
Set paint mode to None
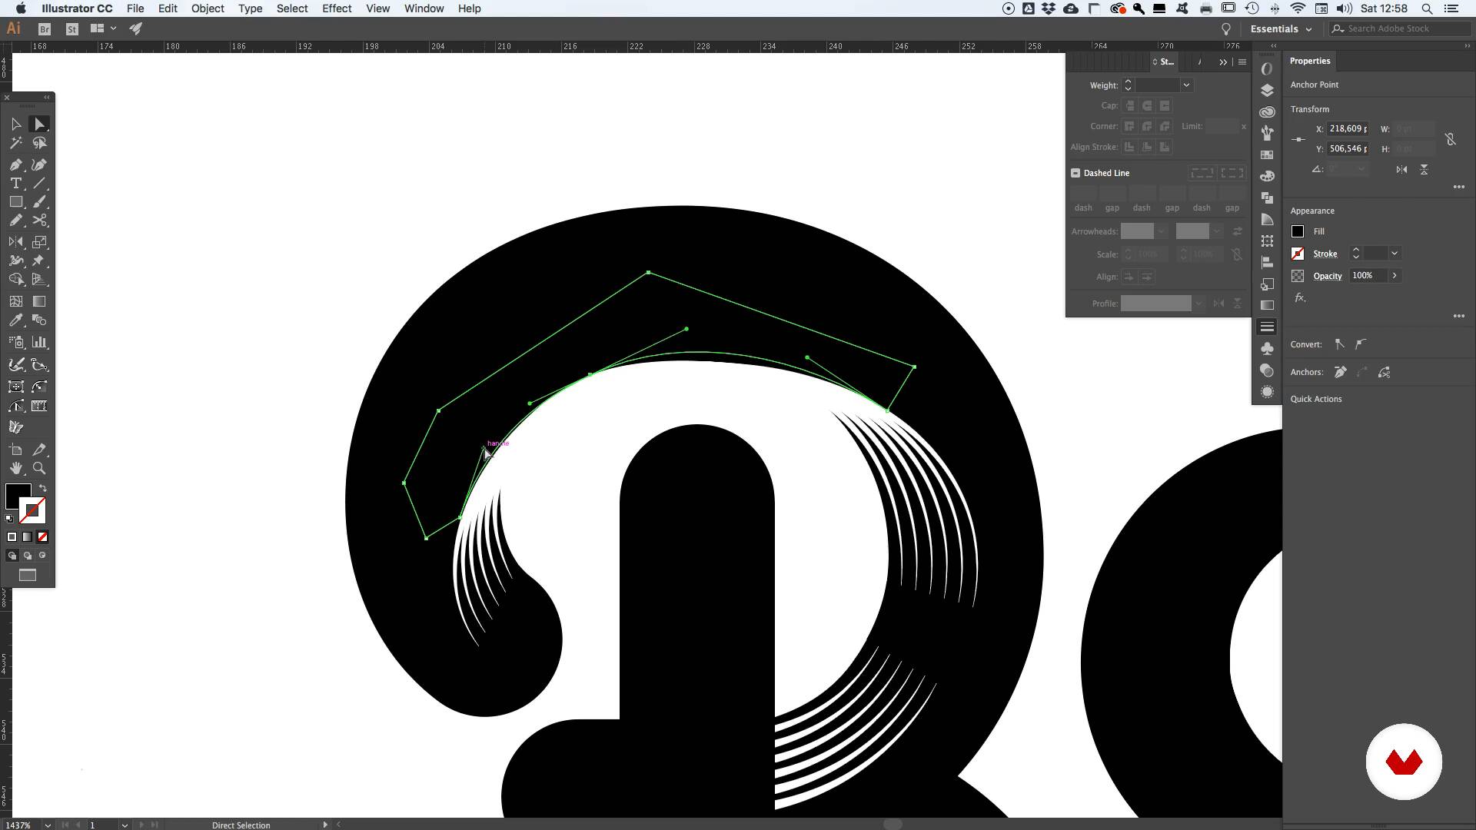pyautogui.click(x=42, y=536)
